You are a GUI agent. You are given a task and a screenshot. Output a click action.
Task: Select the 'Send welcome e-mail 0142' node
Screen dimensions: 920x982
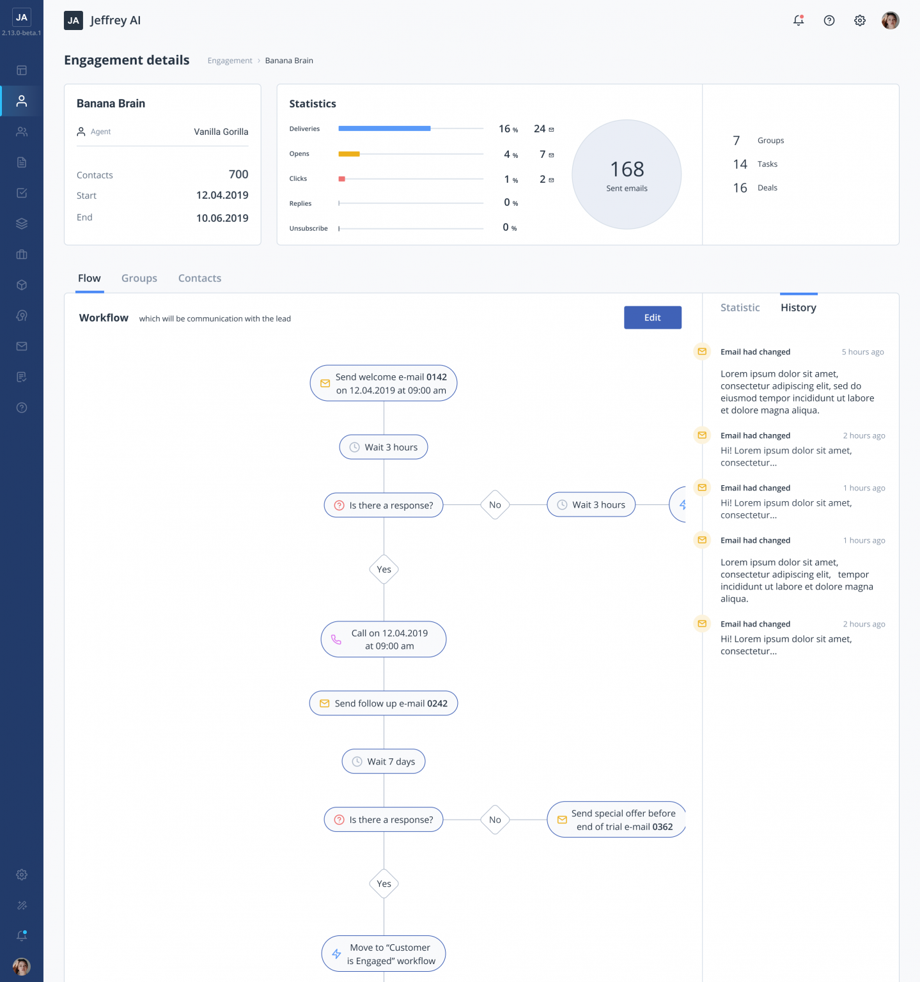point(384,384)
